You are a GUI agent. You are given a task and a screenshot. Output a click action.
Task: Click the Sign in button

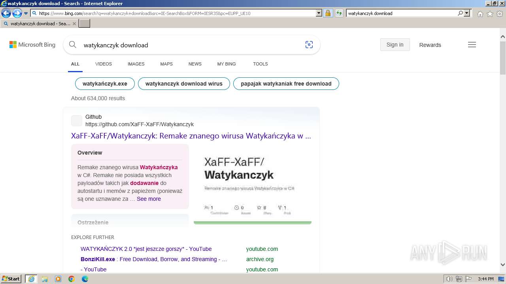[395, 45]
